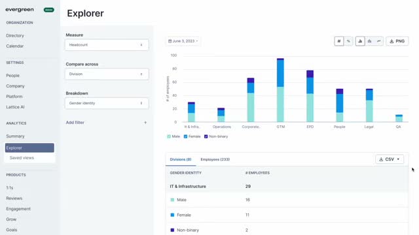Open Calendar in the sidebar

click(14, 46)
